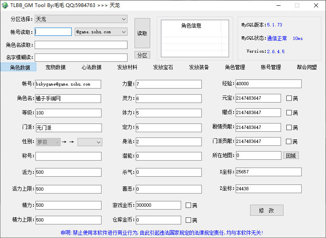The width and height of the screenshot is (326, 238).
Task: Close the TLBB_GM Tool window
Action: [x=316, y=5]
